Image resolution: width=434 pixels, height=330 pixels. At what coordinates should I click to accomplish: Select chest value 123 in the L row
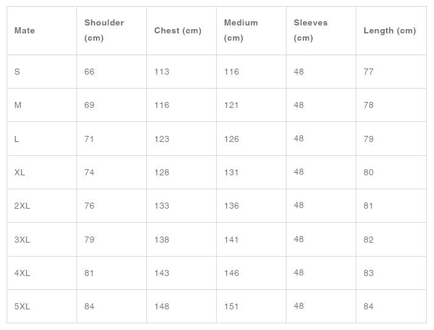click(x=161, y=139)
